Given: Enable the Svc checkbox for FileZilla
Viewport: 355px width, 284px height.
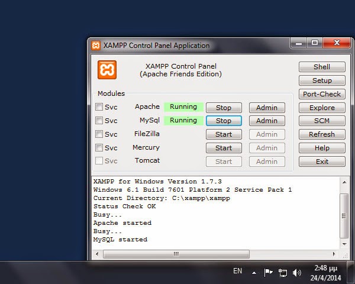Looking at the screenshot, I should tap(99, 134).
